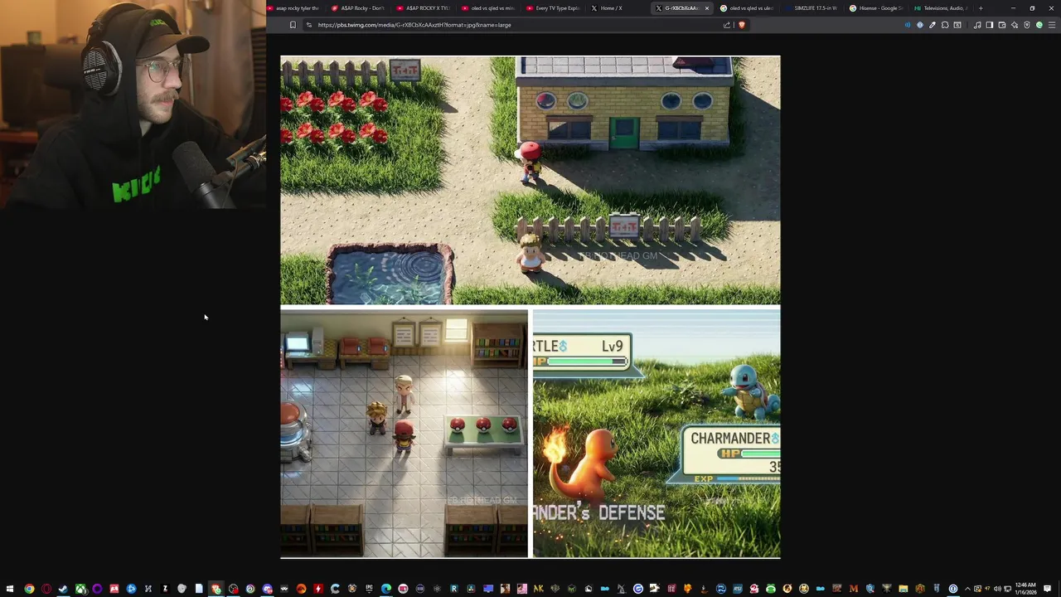Switch to the 'A$AP ROCKY X TYLER' tab

[x=423, y=8]
